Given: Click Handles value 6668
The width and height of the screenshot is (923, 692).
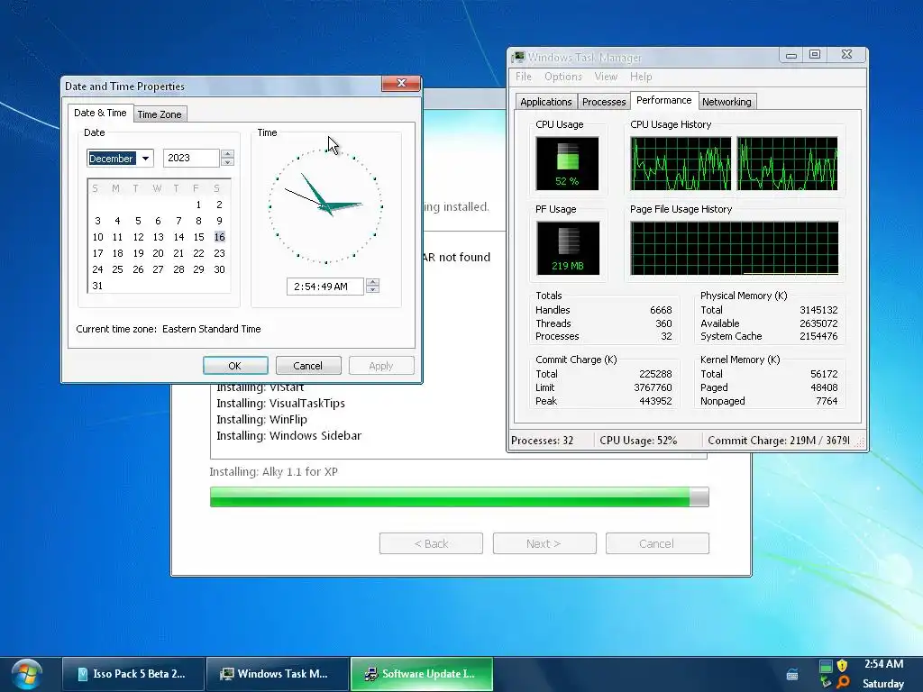Looking at the screenshot, I should (x=661, y=310).
